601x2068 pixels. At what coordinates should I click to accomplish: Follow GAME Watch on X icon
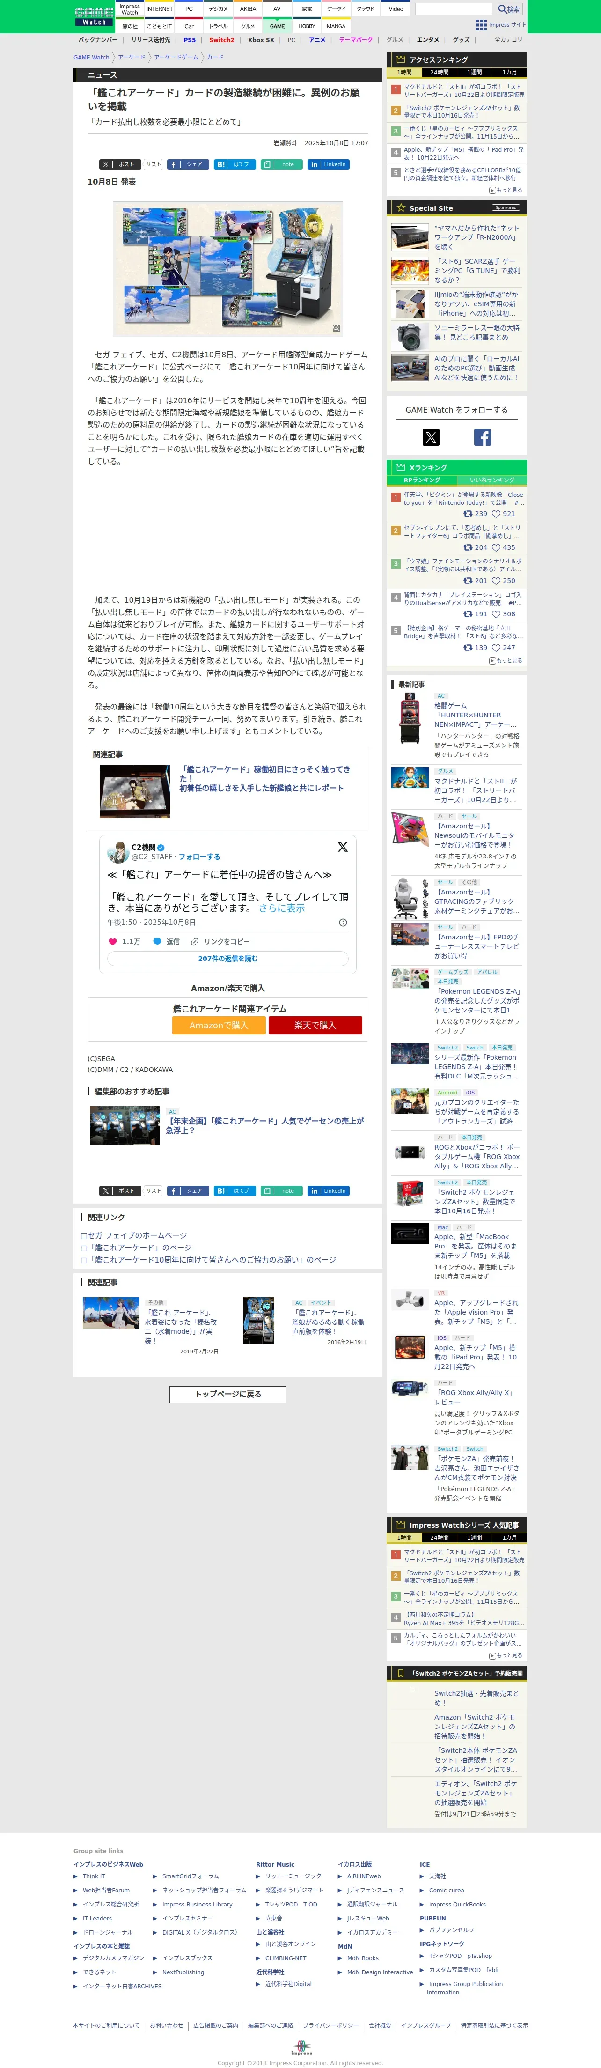[x=431, y=437]
